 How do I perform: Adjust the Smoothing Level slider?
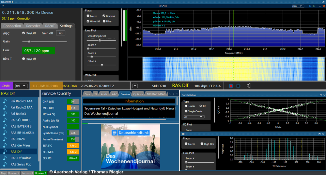tap(101, 40)
